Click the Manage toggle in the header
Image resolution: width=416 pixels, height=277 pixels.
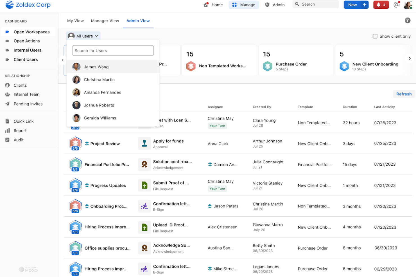coord(244,5)
